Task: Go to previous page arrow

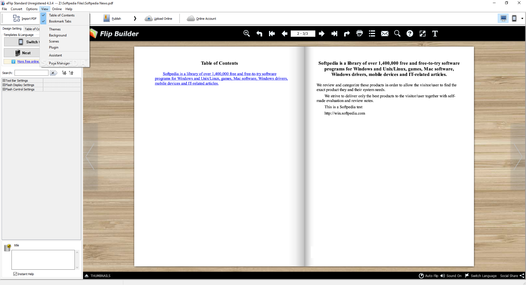Action: pyautogui.click(x=284, y=33)
